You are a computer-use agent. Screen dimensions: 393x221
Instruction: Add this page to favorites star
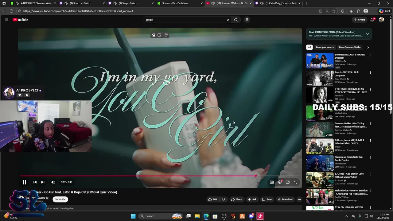[x=334, y=11]
